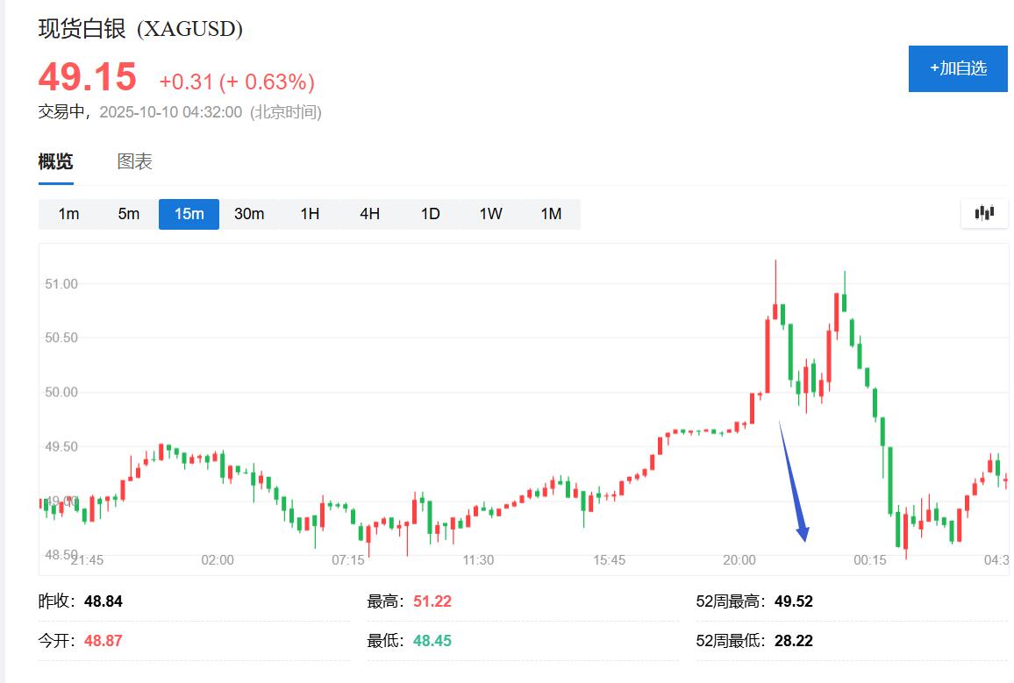The height and width of the screenshot is (683, 1014).
Task: Select the 1m timeframe
Action: point(68,214)
